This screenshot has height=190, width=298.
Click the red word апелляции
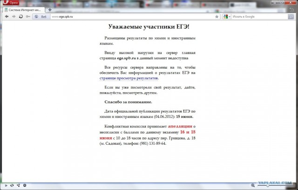[x=180, y=126]
